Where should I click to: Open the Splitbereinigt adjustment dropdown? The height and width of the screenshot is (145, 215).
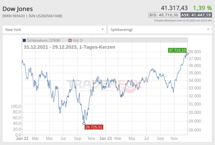(160, 29)
